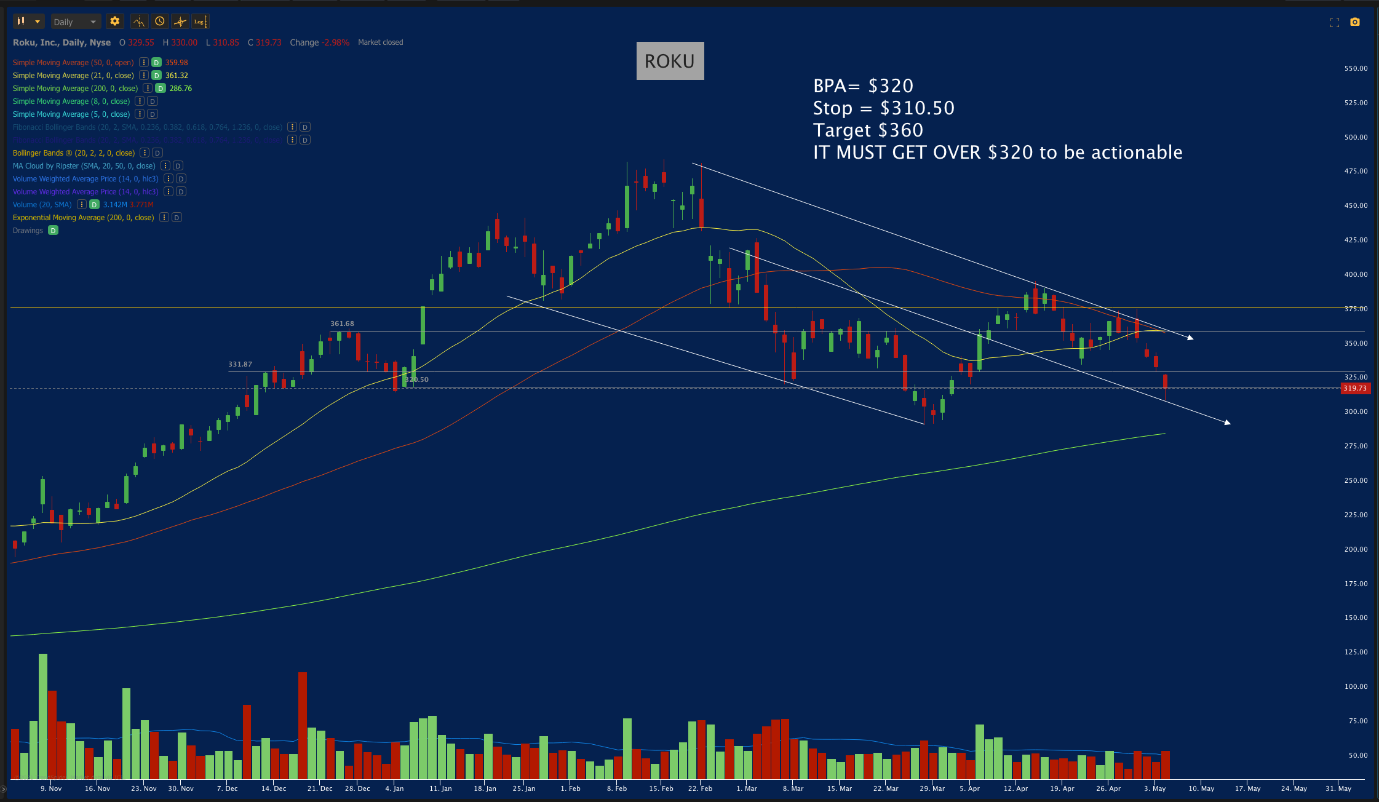Enable display of SMA (8, 0, close)
This screenshot has width=1379, height=802.
click(x=153, y=101)
